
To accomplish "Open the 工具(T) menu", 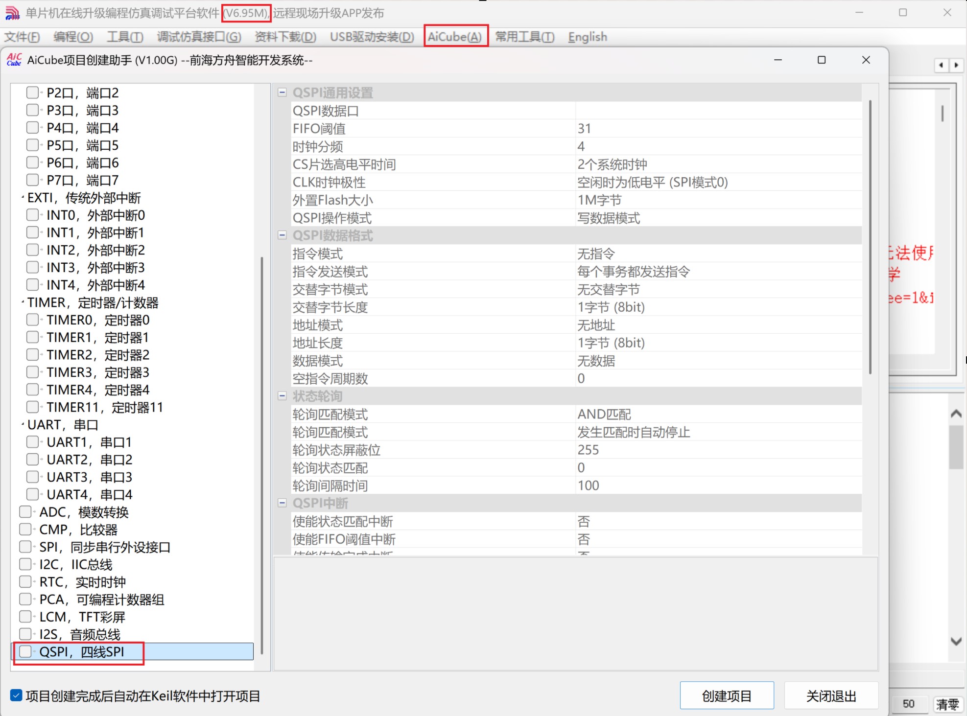I will [125, 37].
